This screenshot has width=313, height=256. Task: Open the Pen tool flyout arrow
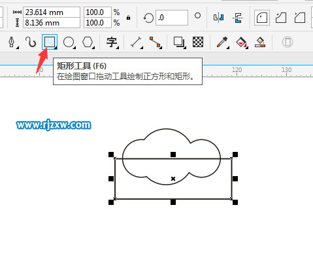[18, 47]
